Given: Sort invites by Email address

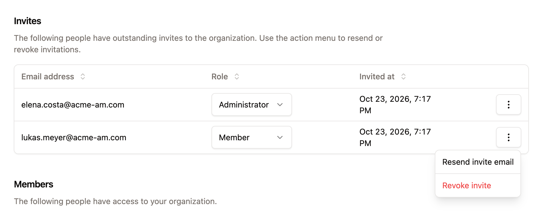Looking at the screenshot, I should coord(83,76).
